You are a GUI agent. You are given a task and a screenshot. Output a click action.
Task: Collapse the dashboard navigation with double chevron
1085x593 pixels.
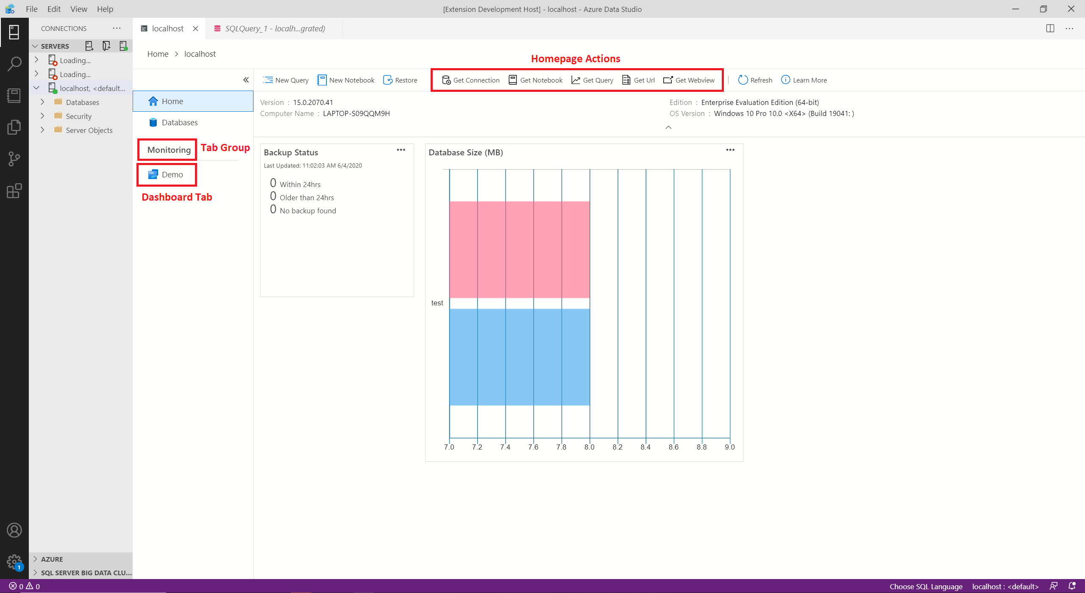[246, 80]
